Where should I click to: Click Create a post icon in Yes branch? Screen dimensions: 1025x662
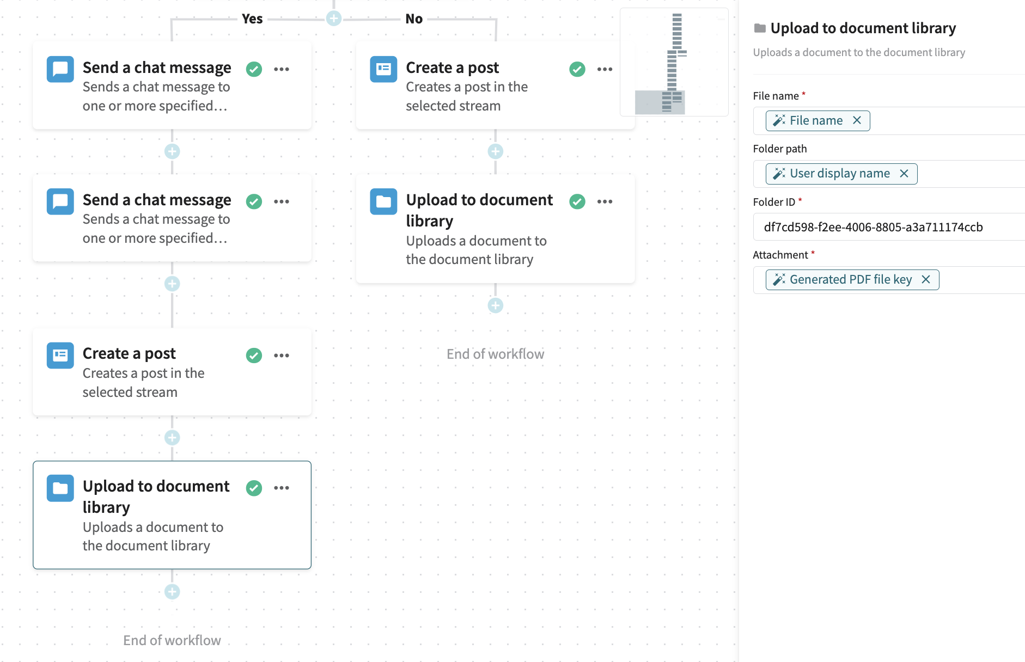click(x=60, y=355)
